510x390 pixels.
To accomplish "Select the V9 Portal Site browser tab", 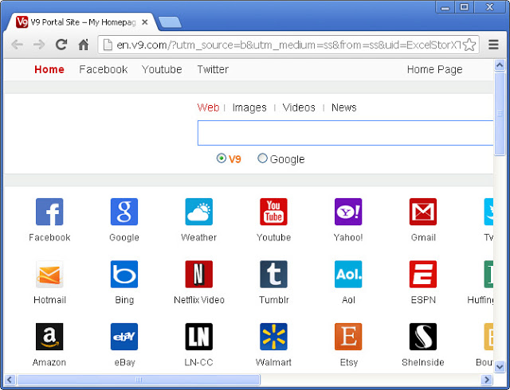I will click(x=81, y=22).
